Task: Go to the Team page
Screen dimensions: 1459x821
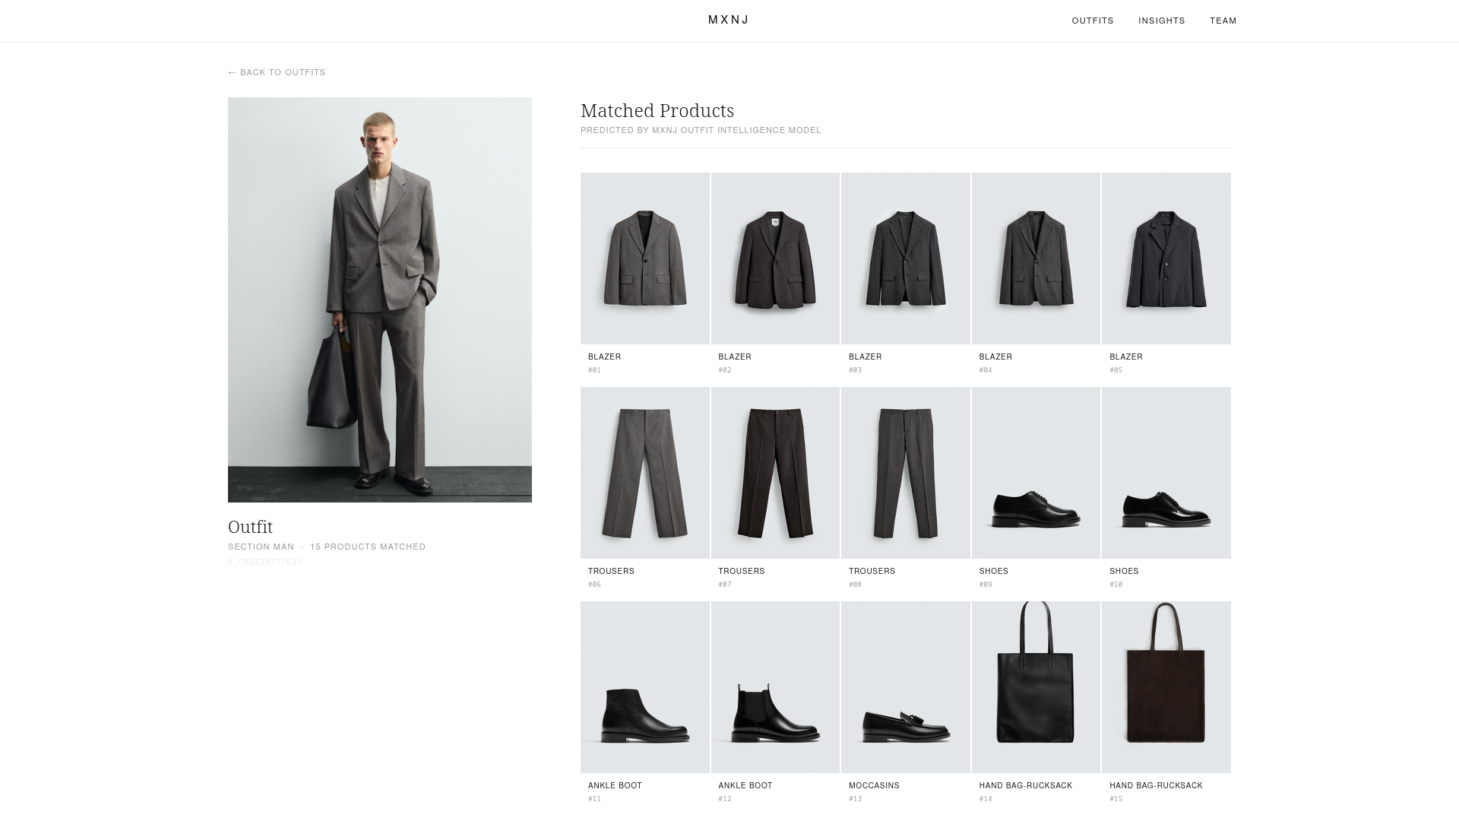Action: 1223,21
